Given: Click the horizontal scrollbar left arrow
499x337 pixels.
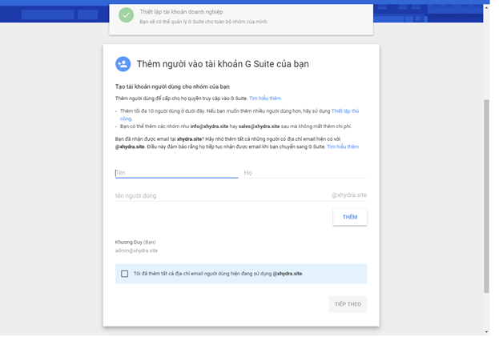Looking at the screenshot, I should 4,334.
